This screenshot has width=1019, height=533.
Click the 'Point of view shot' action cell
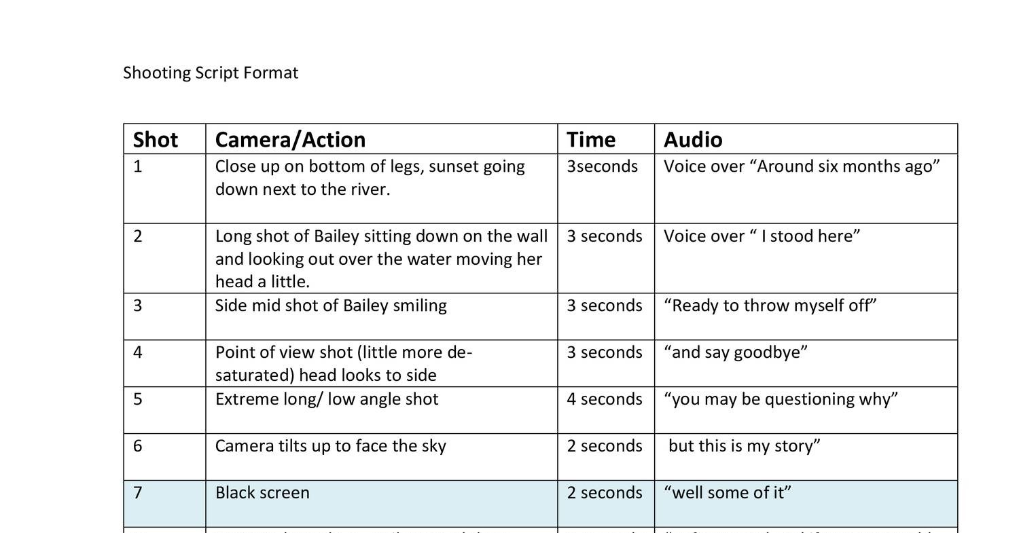pos(343,363)
